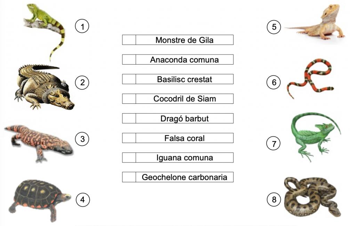Screen dimensions: 356x226
Task: Click the blank box beside Cocodril de Siam
Action: [129, 99]
